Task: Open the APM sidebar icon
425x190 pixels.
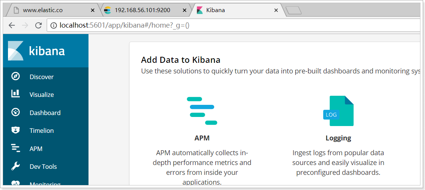Action: [x=16, y=148]
